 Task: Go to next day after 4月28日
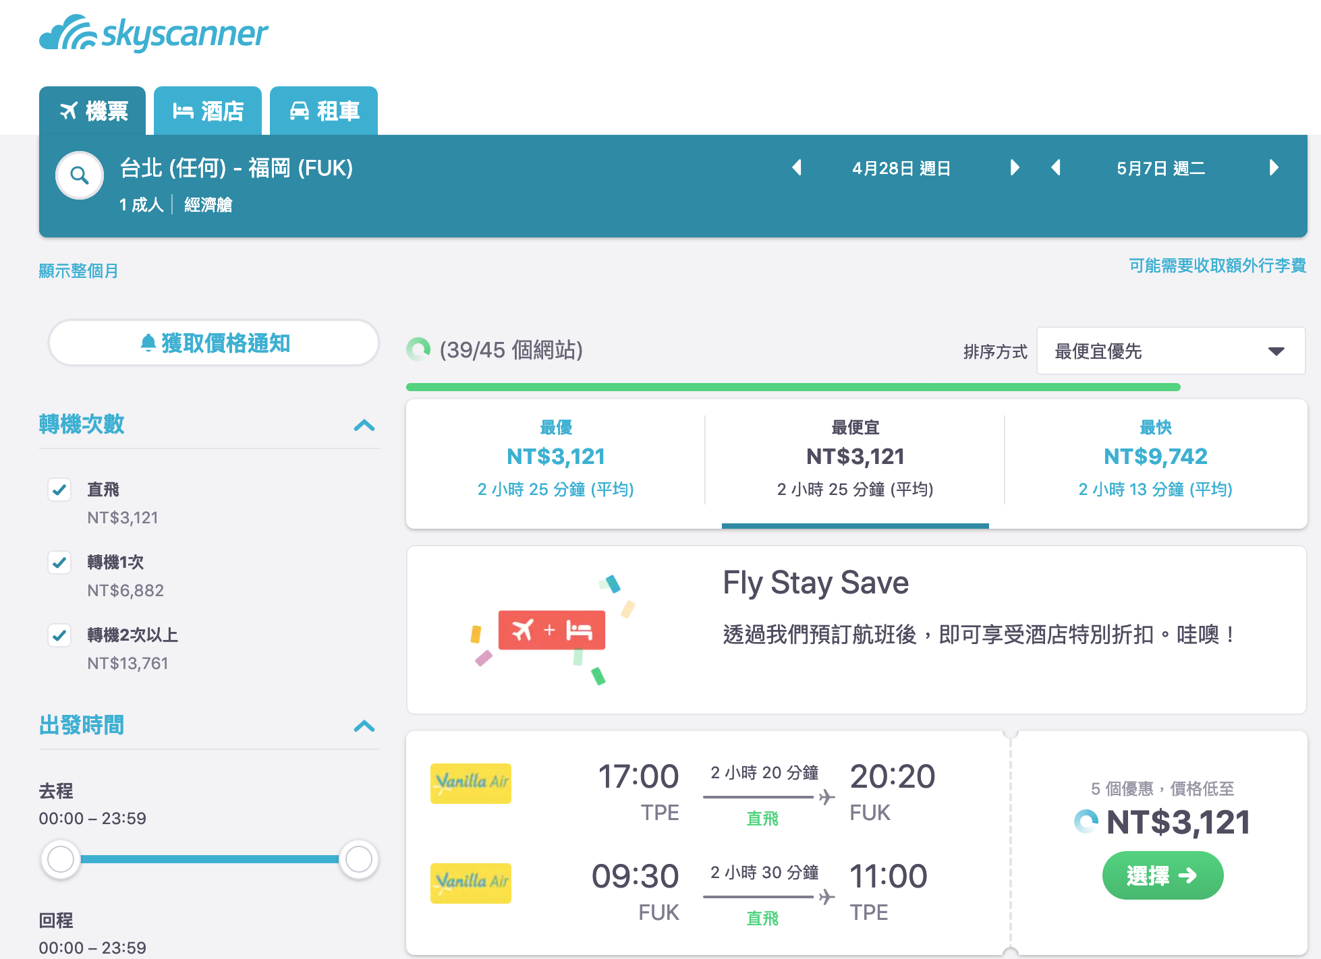(x=1014, y=168)
